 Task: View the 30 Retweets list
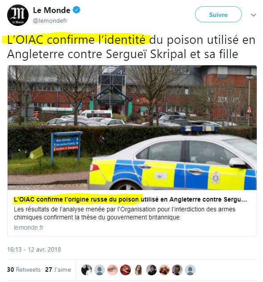click(x=24, y=269)
